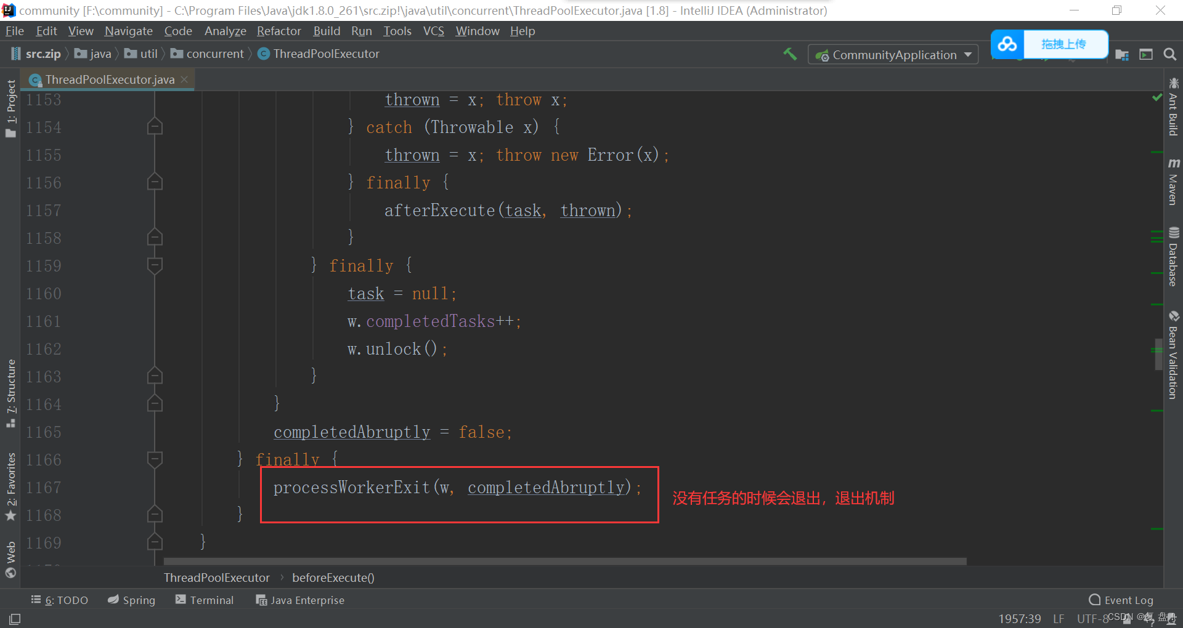Collapse the fold marker on line 1163
The height and width of the screenshot is (628, 1183).
[155, 376]
